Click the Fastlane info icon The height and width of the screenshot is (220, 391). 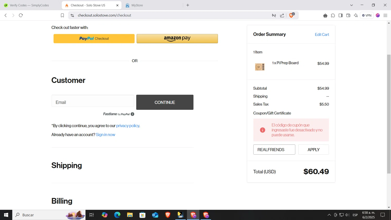coord(132,114)
